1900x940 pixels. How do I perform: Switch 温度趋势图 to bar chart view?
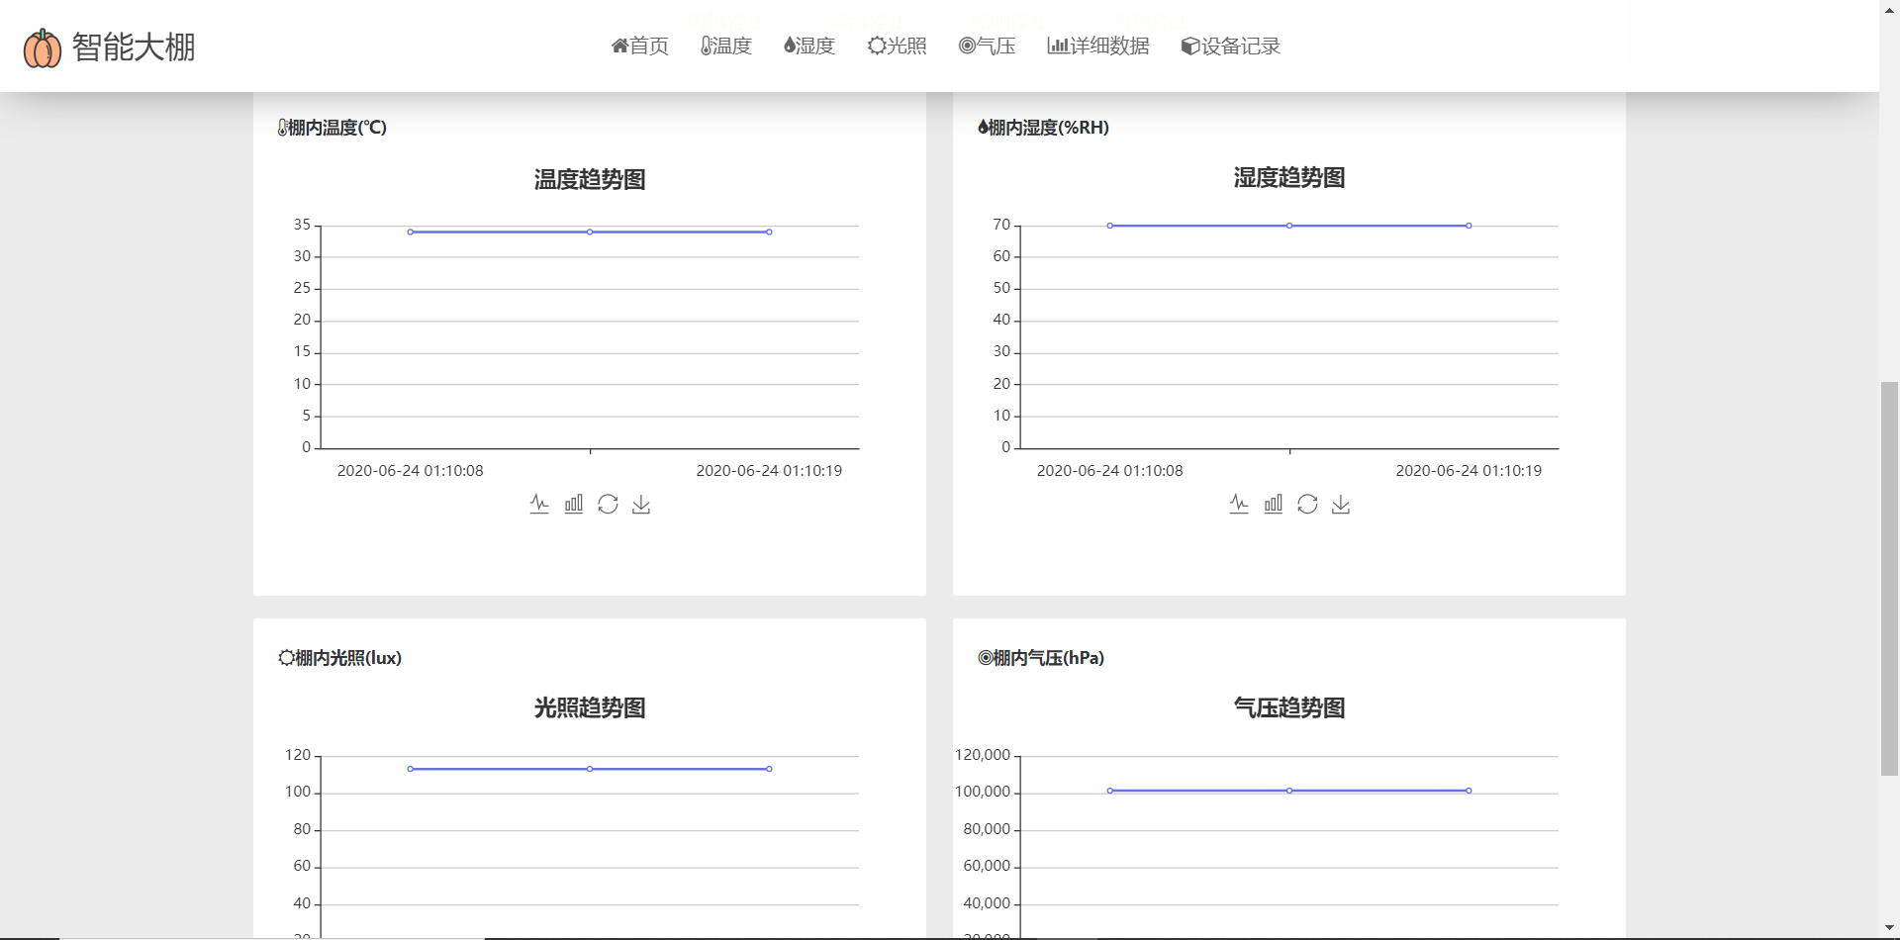[x=573, y=503]
